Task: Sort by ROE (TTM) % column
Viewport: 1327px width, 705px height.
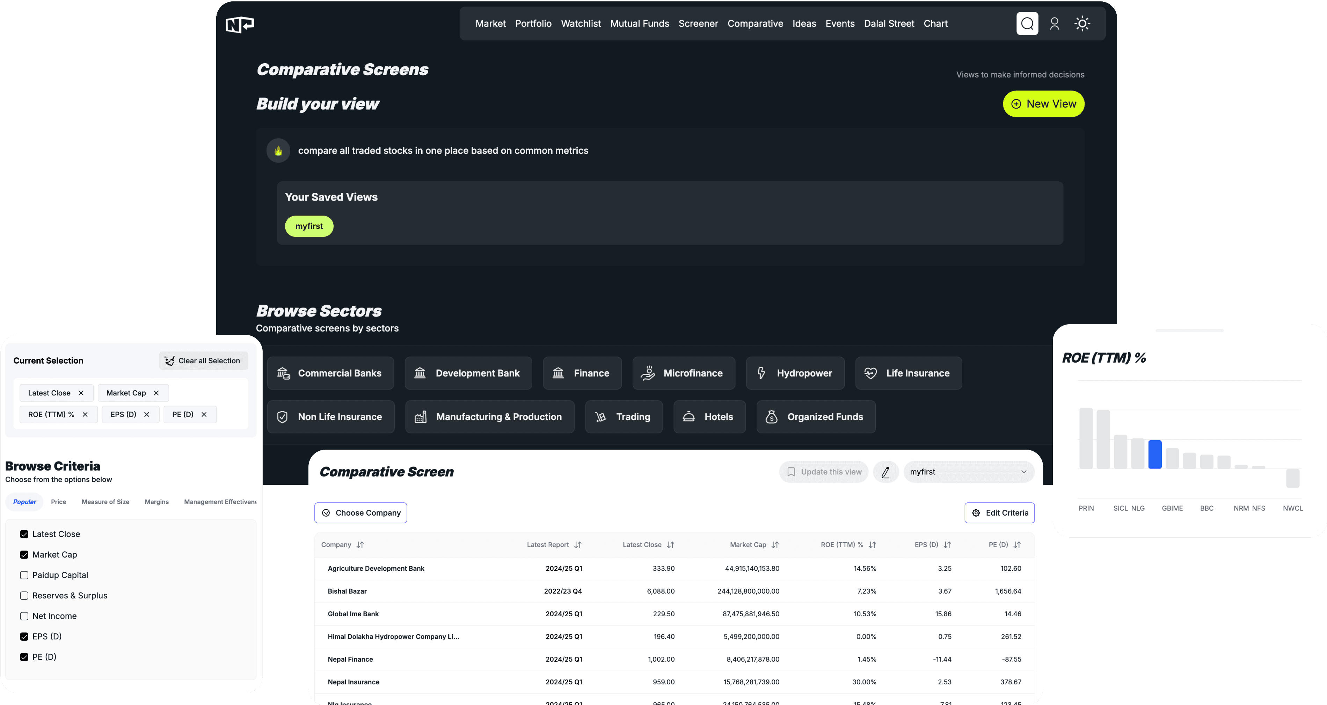Action: tap(872, 545)
